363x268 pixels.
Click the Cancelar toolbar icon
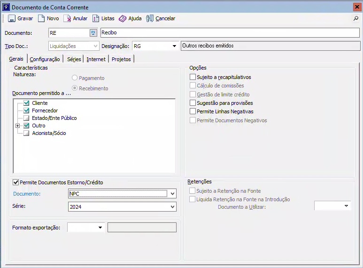150,18
